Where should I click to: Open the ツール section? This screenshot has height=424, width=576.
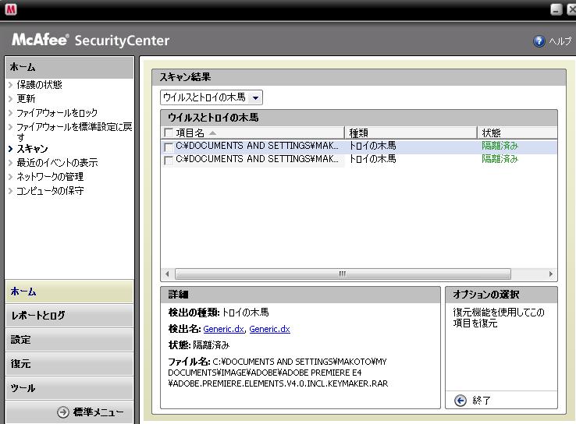(69, 388)
